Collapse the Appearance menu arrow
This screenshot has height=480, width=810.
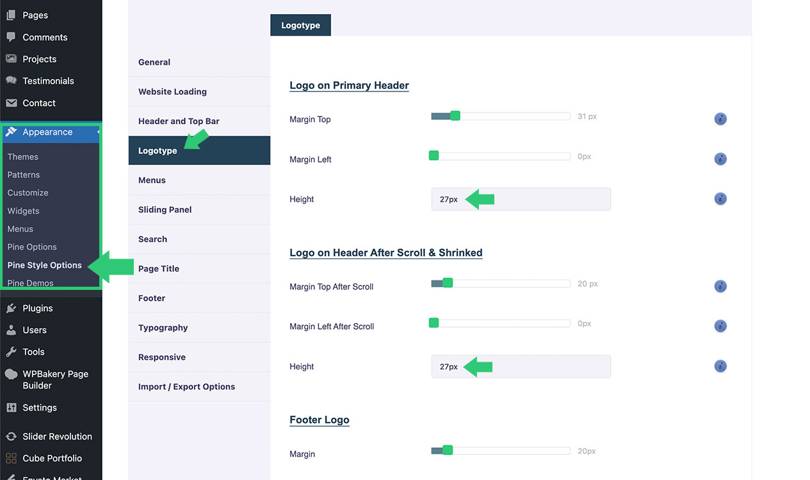[x=98, y=132]
